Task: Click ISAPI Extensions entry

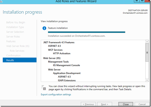Action: coord(67,80)
